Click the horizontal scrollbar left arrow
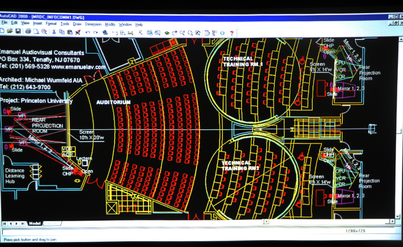Screen dimensions: 403x247 tap(266, 221)
